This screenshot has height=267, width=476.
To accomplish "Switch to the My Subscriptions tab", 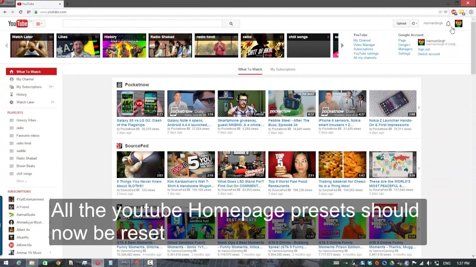I will (283, 69).
